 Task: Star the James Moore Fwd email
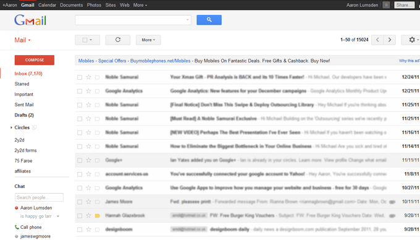(88, 202)
